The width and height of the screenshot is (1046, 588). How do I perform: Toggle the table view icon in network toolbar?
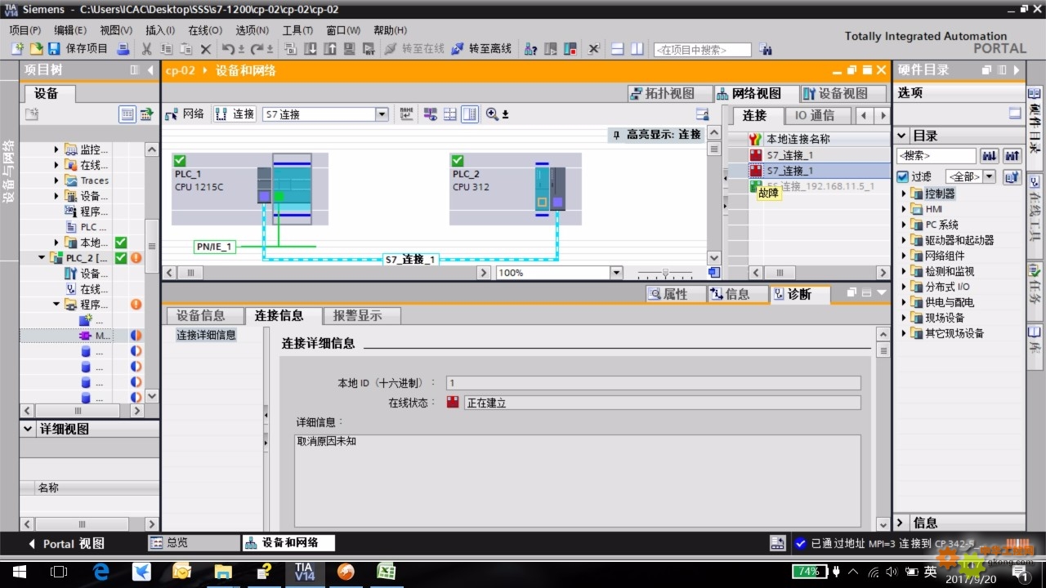pyautogui.click(x=469, y=114)
